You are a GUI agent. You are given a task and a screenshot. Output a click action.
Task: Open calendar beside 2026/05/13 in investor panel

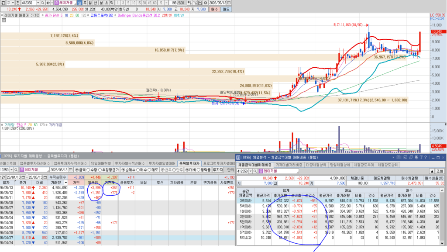point(70,169)
